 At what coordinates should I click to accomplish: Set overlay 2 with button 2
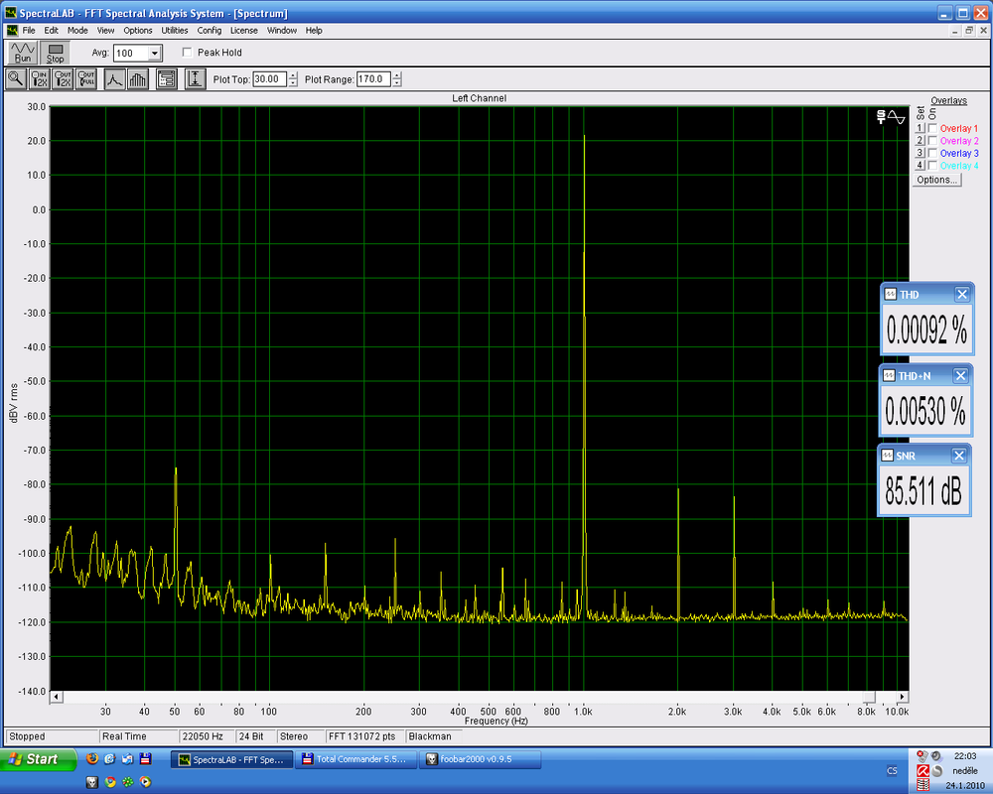(x=921, y=141)
